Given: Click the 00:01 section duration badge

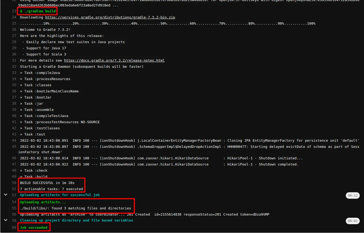Looking at the screenshot, I should [x=353, y=221].
